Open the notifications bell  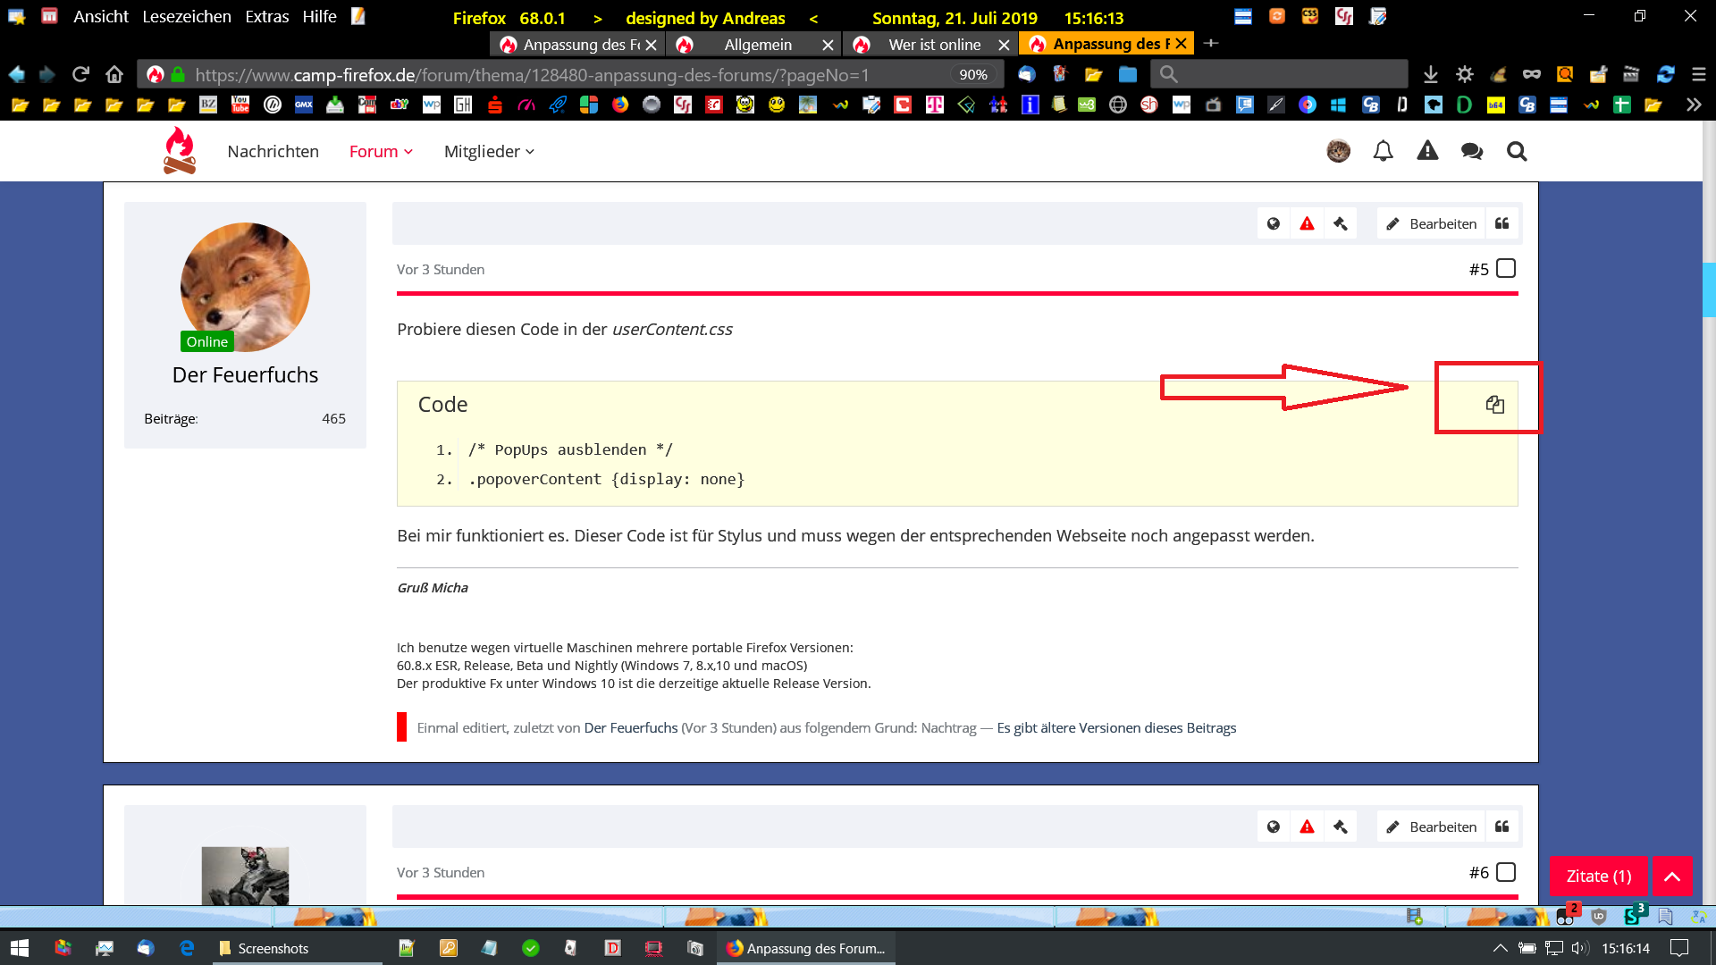tap(1383, 152)
